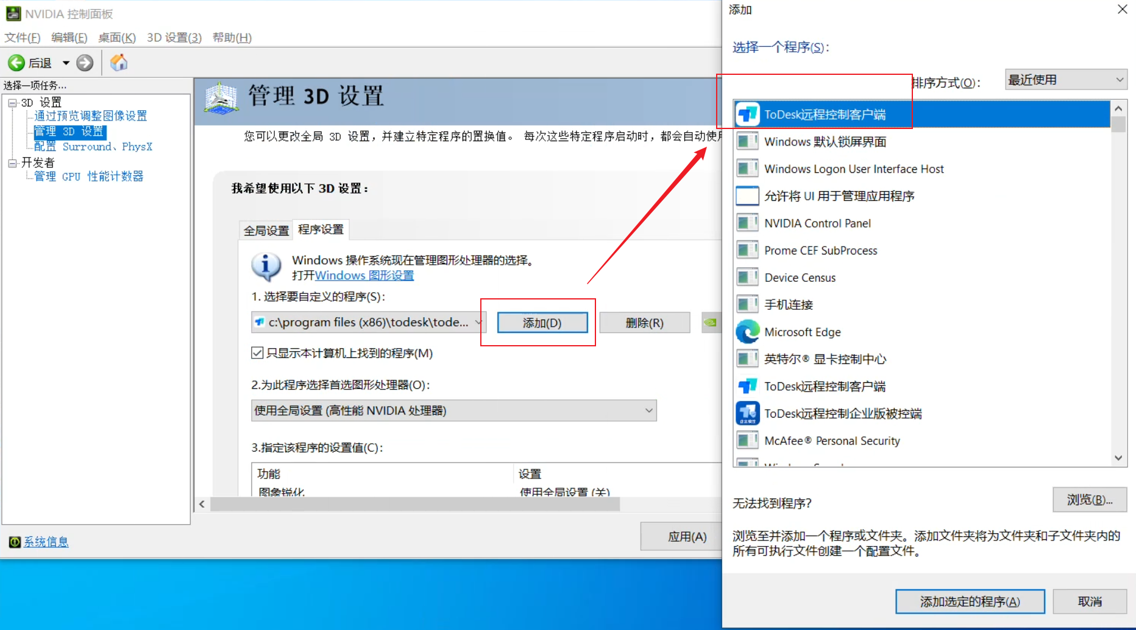The image size is (1136, 630).
Task: Select ToDesk企业版被控端 icon in list
Action: pos(747,413)
